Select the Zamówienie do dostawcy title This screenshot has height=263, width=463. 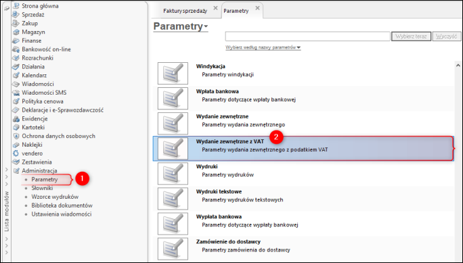click(x=228, y=242)
